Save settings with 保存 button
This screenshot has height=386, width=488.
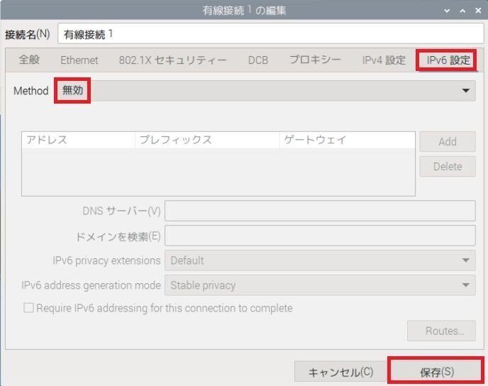pyautogui.click(x=436, y=372)
